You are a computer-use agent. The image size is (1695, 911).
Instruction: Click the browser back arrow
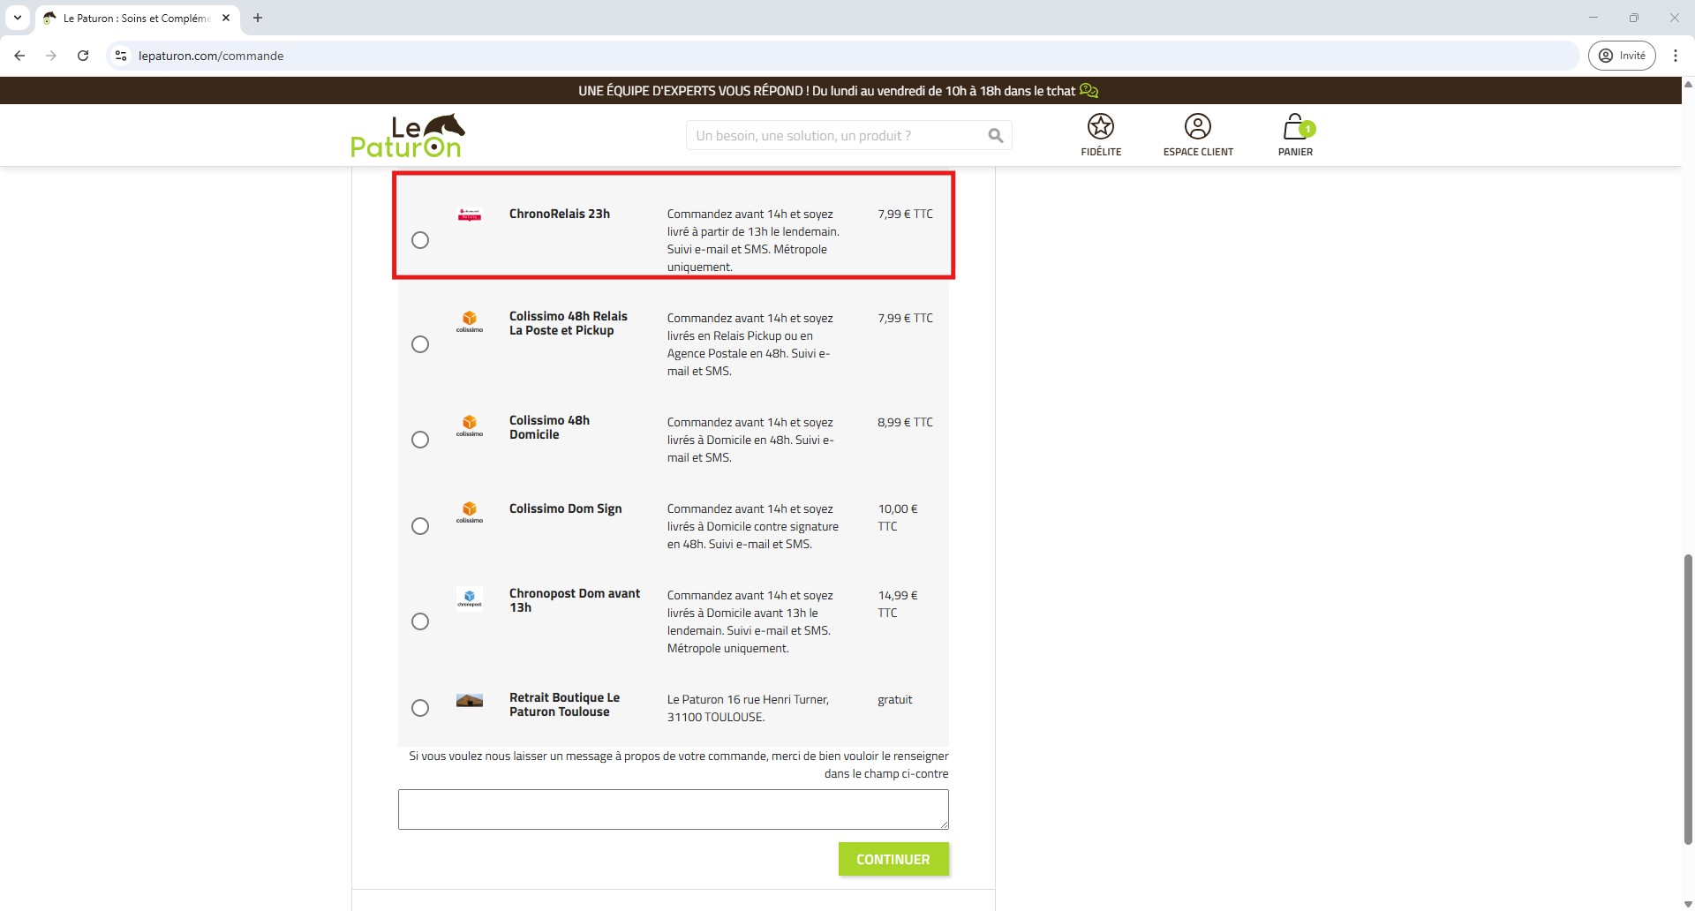(19, 56)
